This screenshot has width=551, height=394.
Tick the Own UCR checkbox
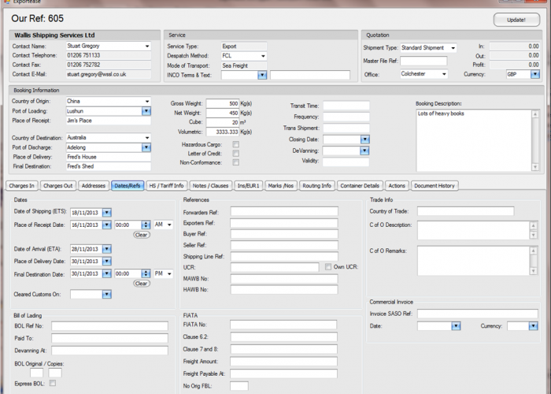point(328,267)
